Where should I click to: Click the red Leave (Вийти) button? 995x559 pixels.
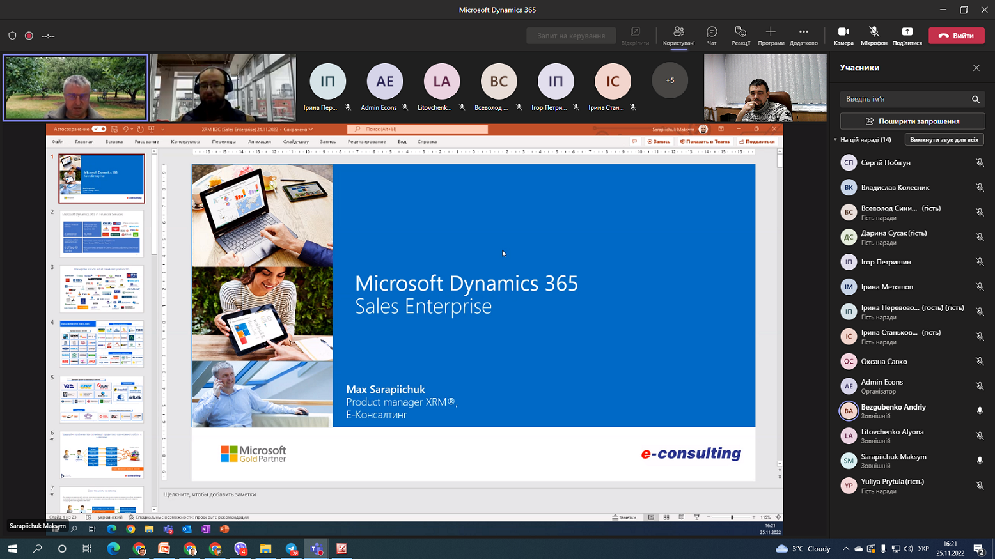coord(956,36)
